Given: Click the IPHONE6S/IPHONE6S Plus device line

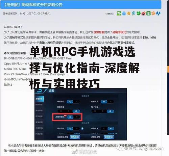Looking at the screenshot, I should point(38,58).
